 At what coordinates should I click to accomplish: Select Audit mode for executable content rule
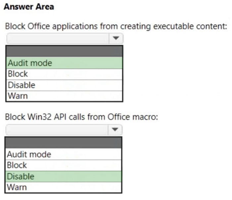(x=64, y=63)
